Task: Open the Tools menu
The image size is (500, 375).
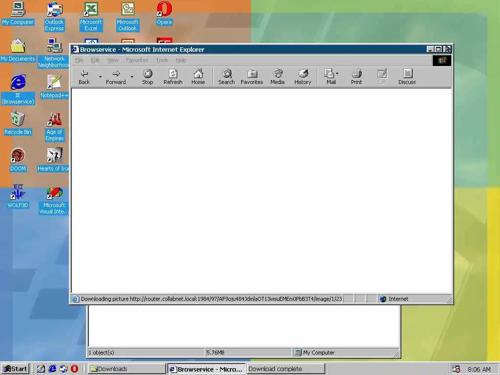Action: point(162,60)
